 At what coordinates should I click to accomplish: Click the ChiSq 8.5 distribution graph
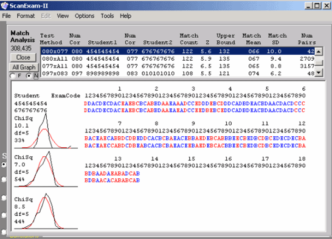(x=46, y=211)
